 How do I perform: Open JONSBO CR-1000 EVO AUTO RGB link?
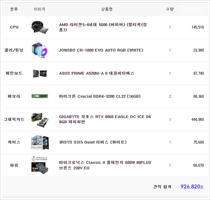[x=101, y=50]
